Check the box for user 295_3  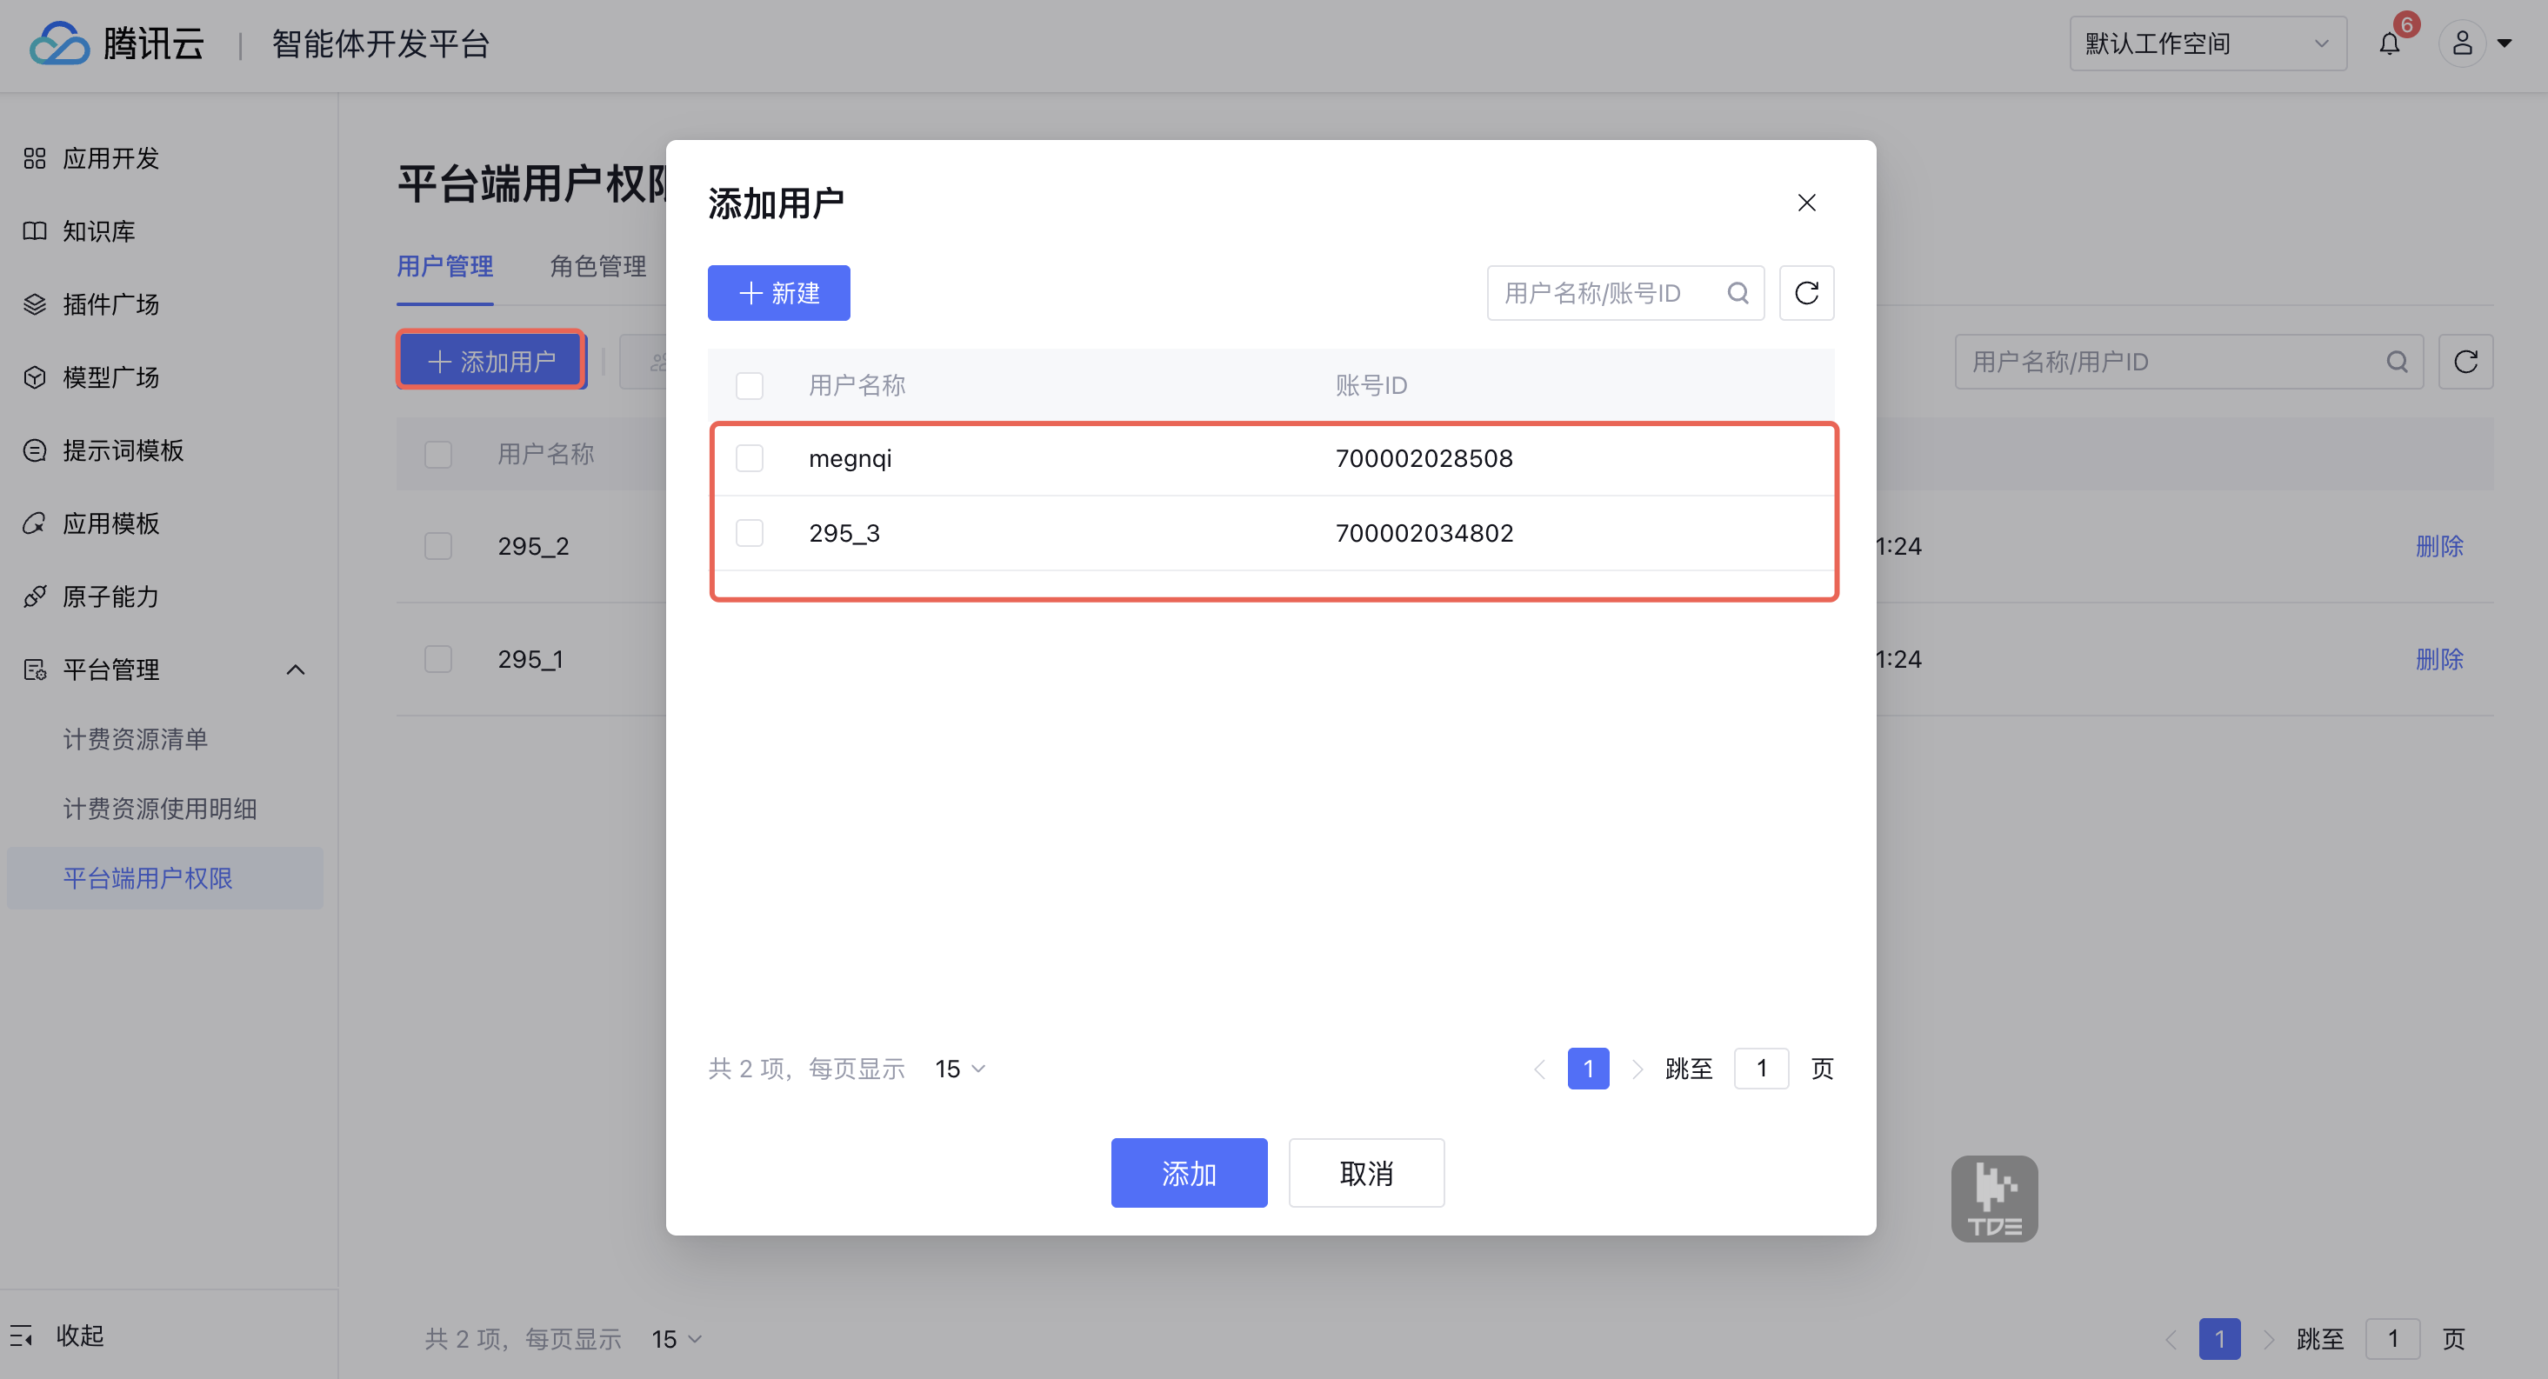(749, 533)
